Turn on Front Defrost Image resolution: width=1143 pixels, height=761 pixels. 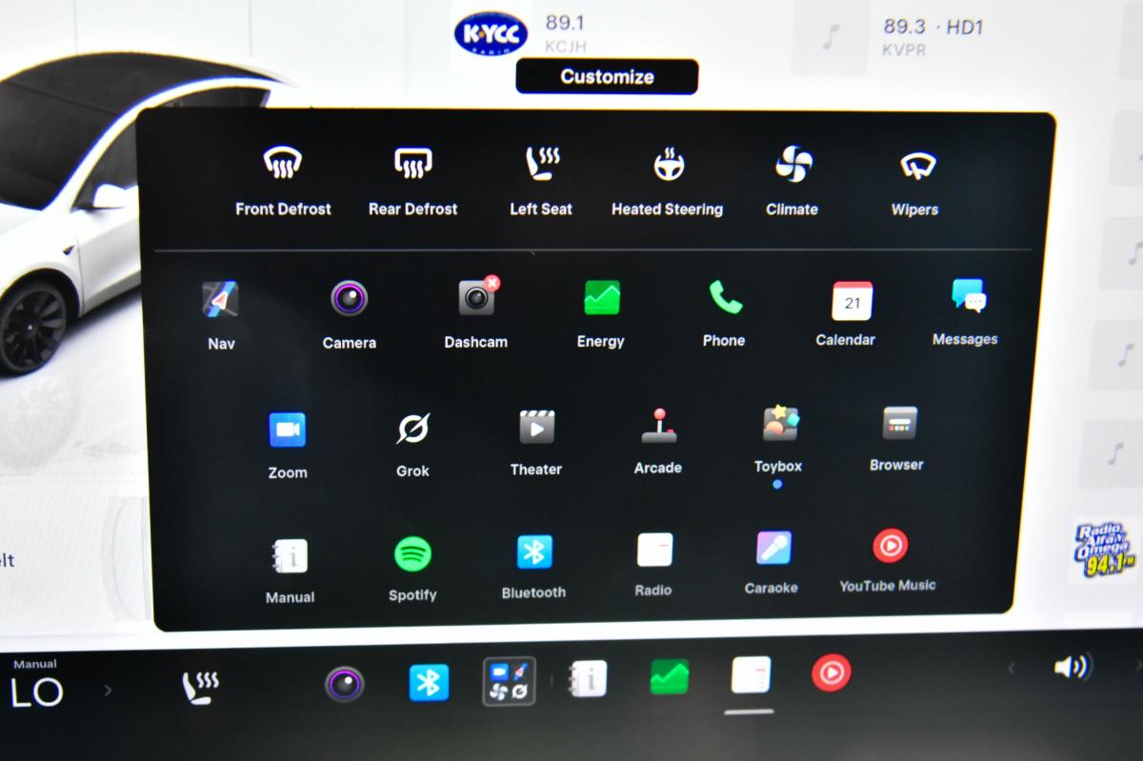click(x=283, y=181)
